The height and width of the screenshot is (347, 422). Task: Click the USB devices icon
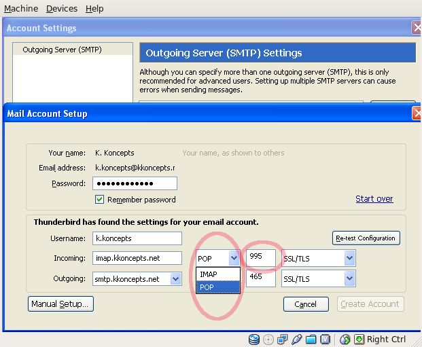click(296, 340)
